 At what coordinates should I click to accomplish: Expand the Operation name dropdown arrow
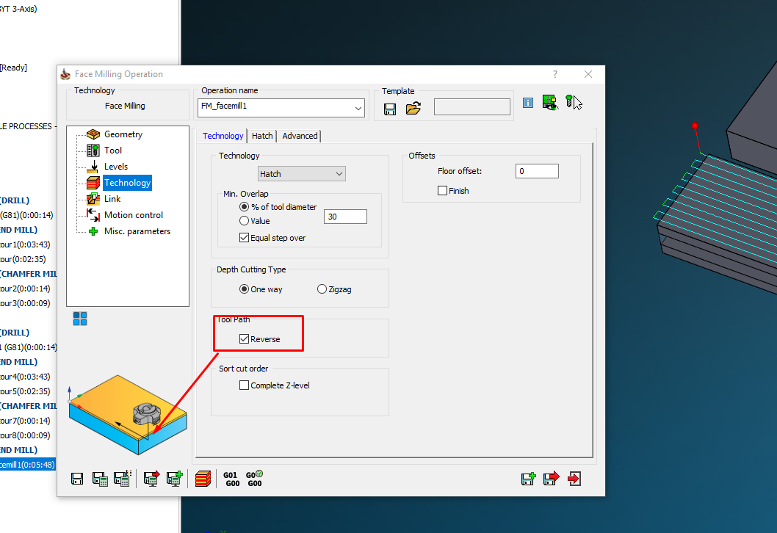point(358,108)
